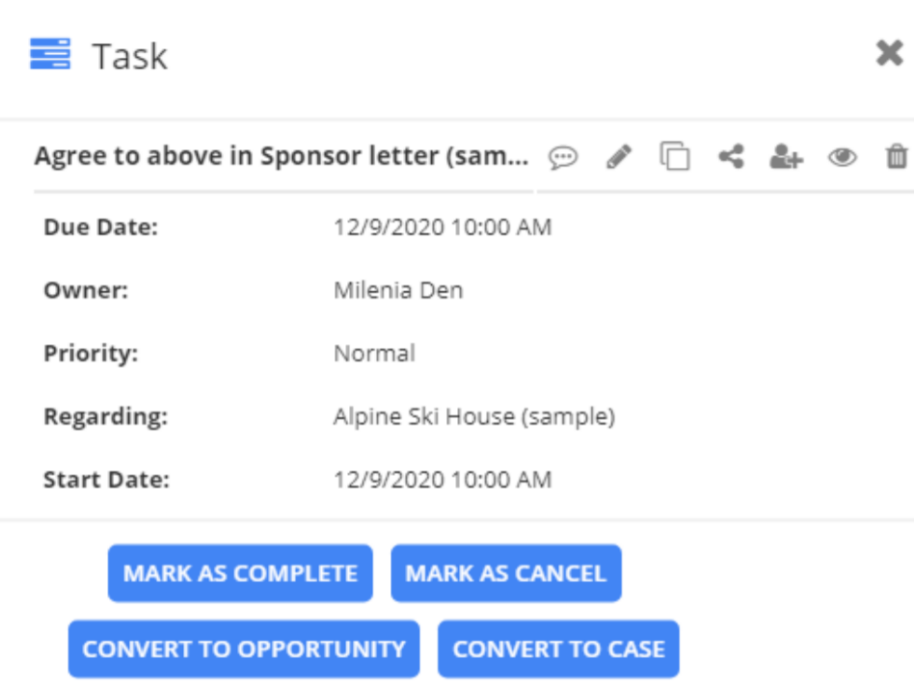Click the owner name Milenia Den
The width and height of the screenshot is (914, 688).
pyautogui.click(x=398, y=290)
